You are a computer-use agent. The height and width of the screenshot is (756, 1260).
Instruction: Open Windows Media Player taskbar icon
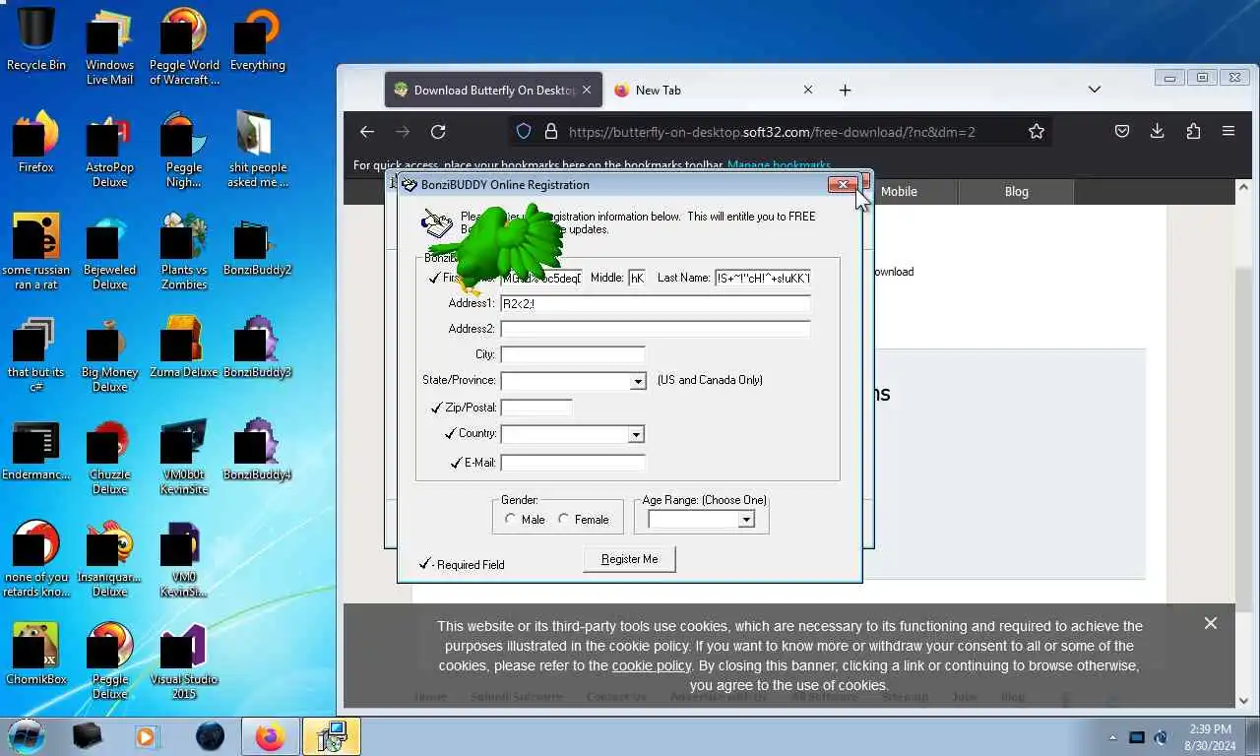(x=147, y=736)
